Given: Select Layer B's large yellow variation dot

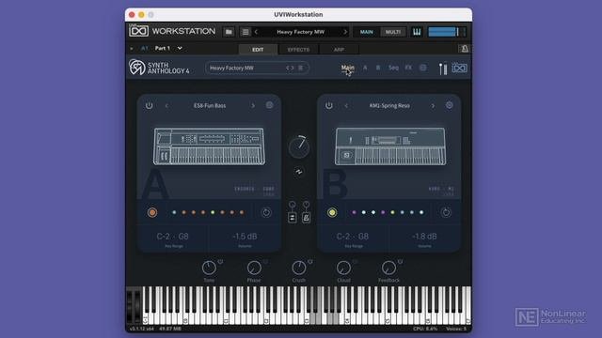Looking at the screenshot, I should click(332, 212).
